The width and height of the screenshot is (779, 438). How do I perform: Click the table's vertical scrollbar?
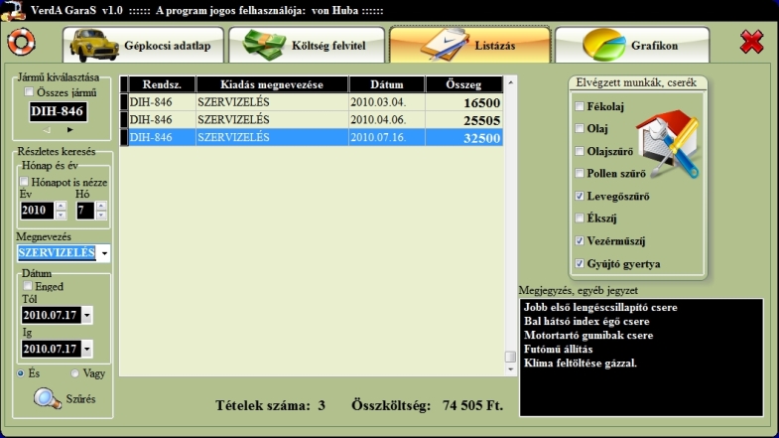[510, 228]
